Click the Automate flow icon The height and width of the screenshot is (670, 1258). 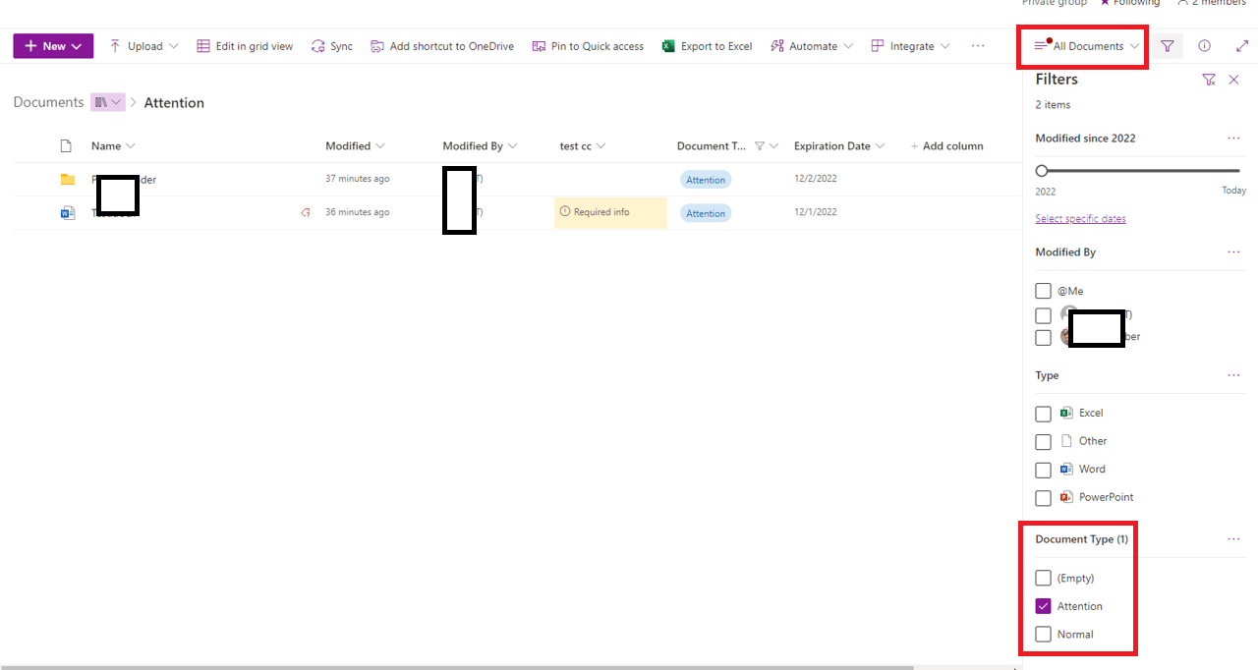tap(777, 46)
